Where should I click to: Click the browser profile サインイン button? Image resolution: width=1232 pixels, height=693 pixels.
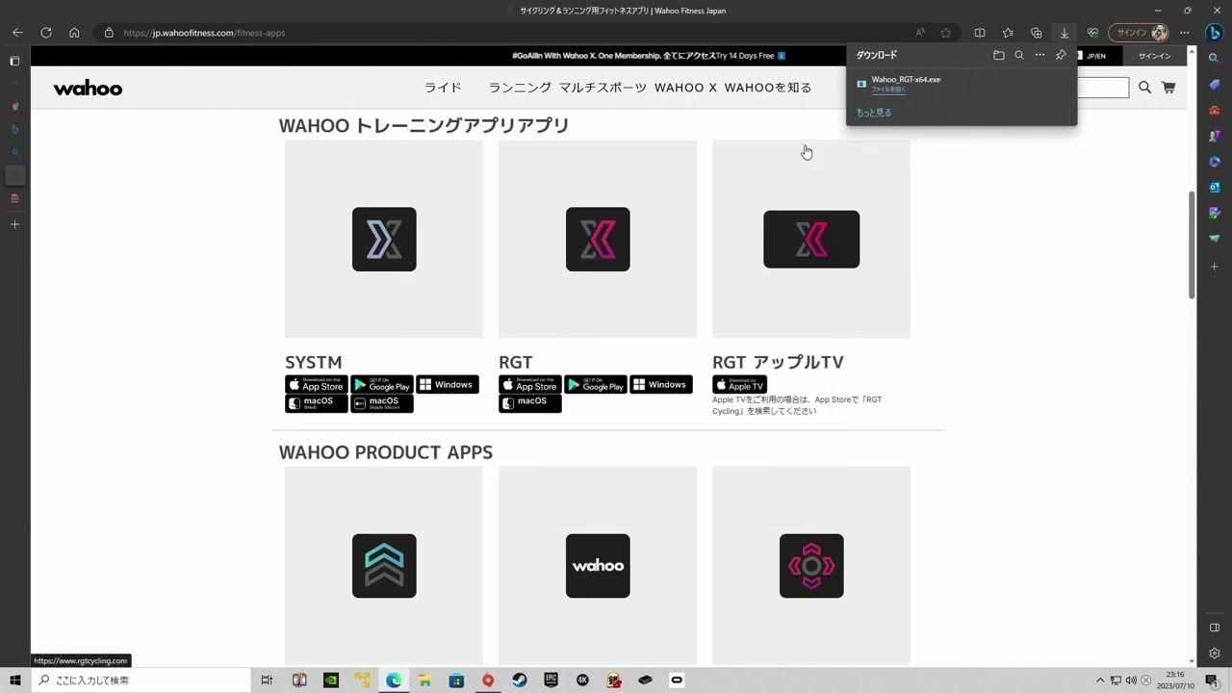click(x=1140, y=33)
